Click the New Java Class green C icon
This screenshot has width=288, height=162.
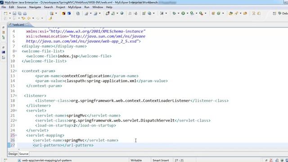click(x=219, y=13)
